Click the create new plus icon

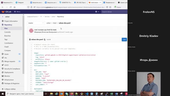pyautogui.click(x=96, y=12)
